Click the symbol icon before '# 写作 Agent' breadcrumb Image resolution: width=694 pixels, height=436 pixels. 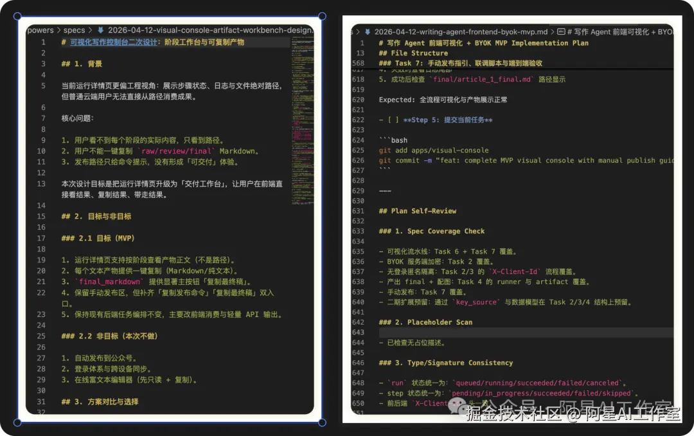point(561,32)
